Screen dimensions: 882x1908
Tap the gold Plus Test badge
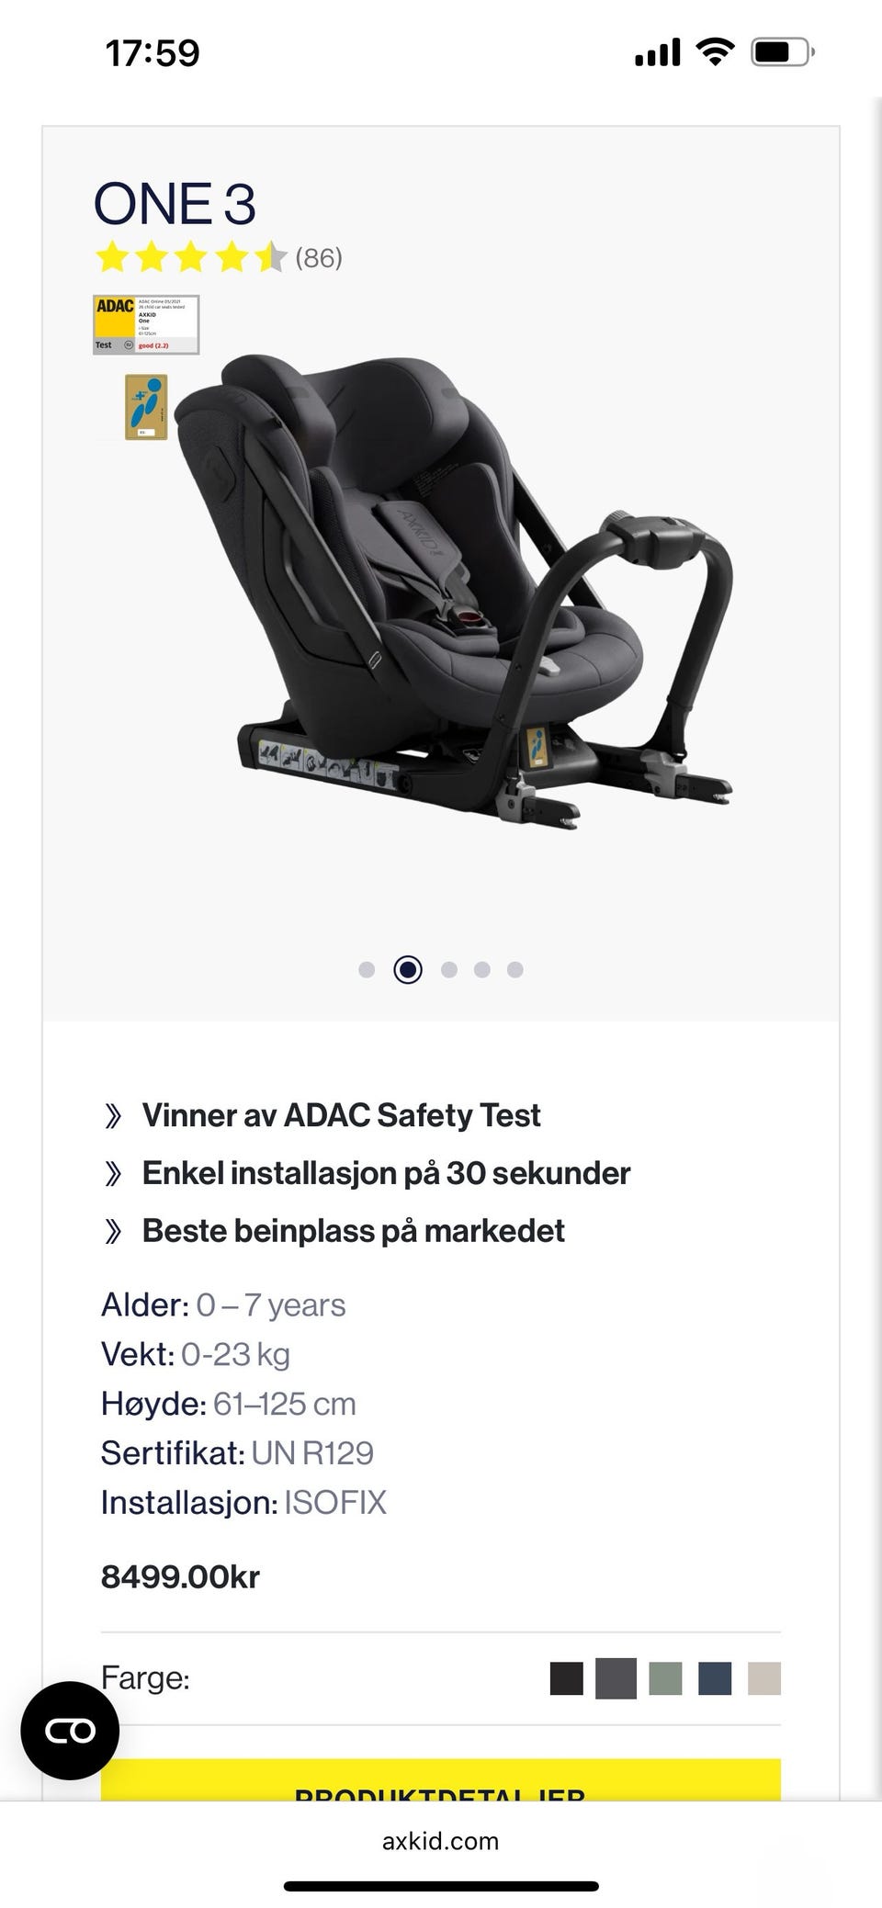click(146, 407)
